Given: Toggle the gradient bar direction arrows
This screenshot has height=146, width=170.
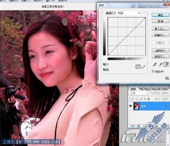Looking at the screenshot, I should (x=127, y=59).
